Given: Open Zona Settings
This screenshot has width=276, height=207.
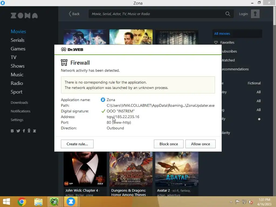Looking at the screenshot, I should [x=17, y=120].
